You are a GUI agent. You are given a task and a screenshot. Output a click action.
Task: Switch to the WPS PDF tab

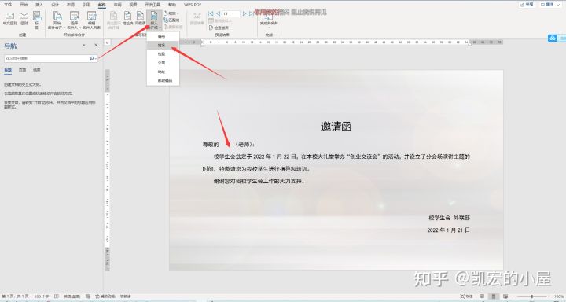193,5
